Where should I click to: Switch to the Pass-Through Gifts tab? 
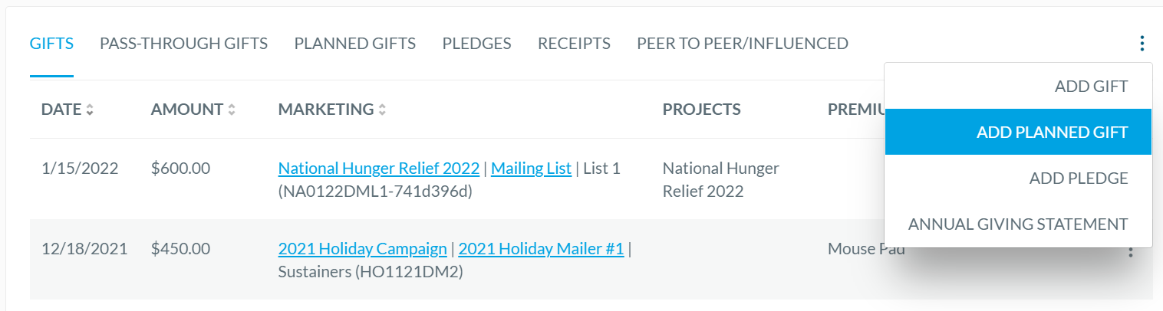click(x=183, y=44)
